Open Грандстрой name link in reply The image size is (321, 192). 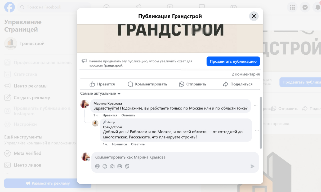[112, 127]
